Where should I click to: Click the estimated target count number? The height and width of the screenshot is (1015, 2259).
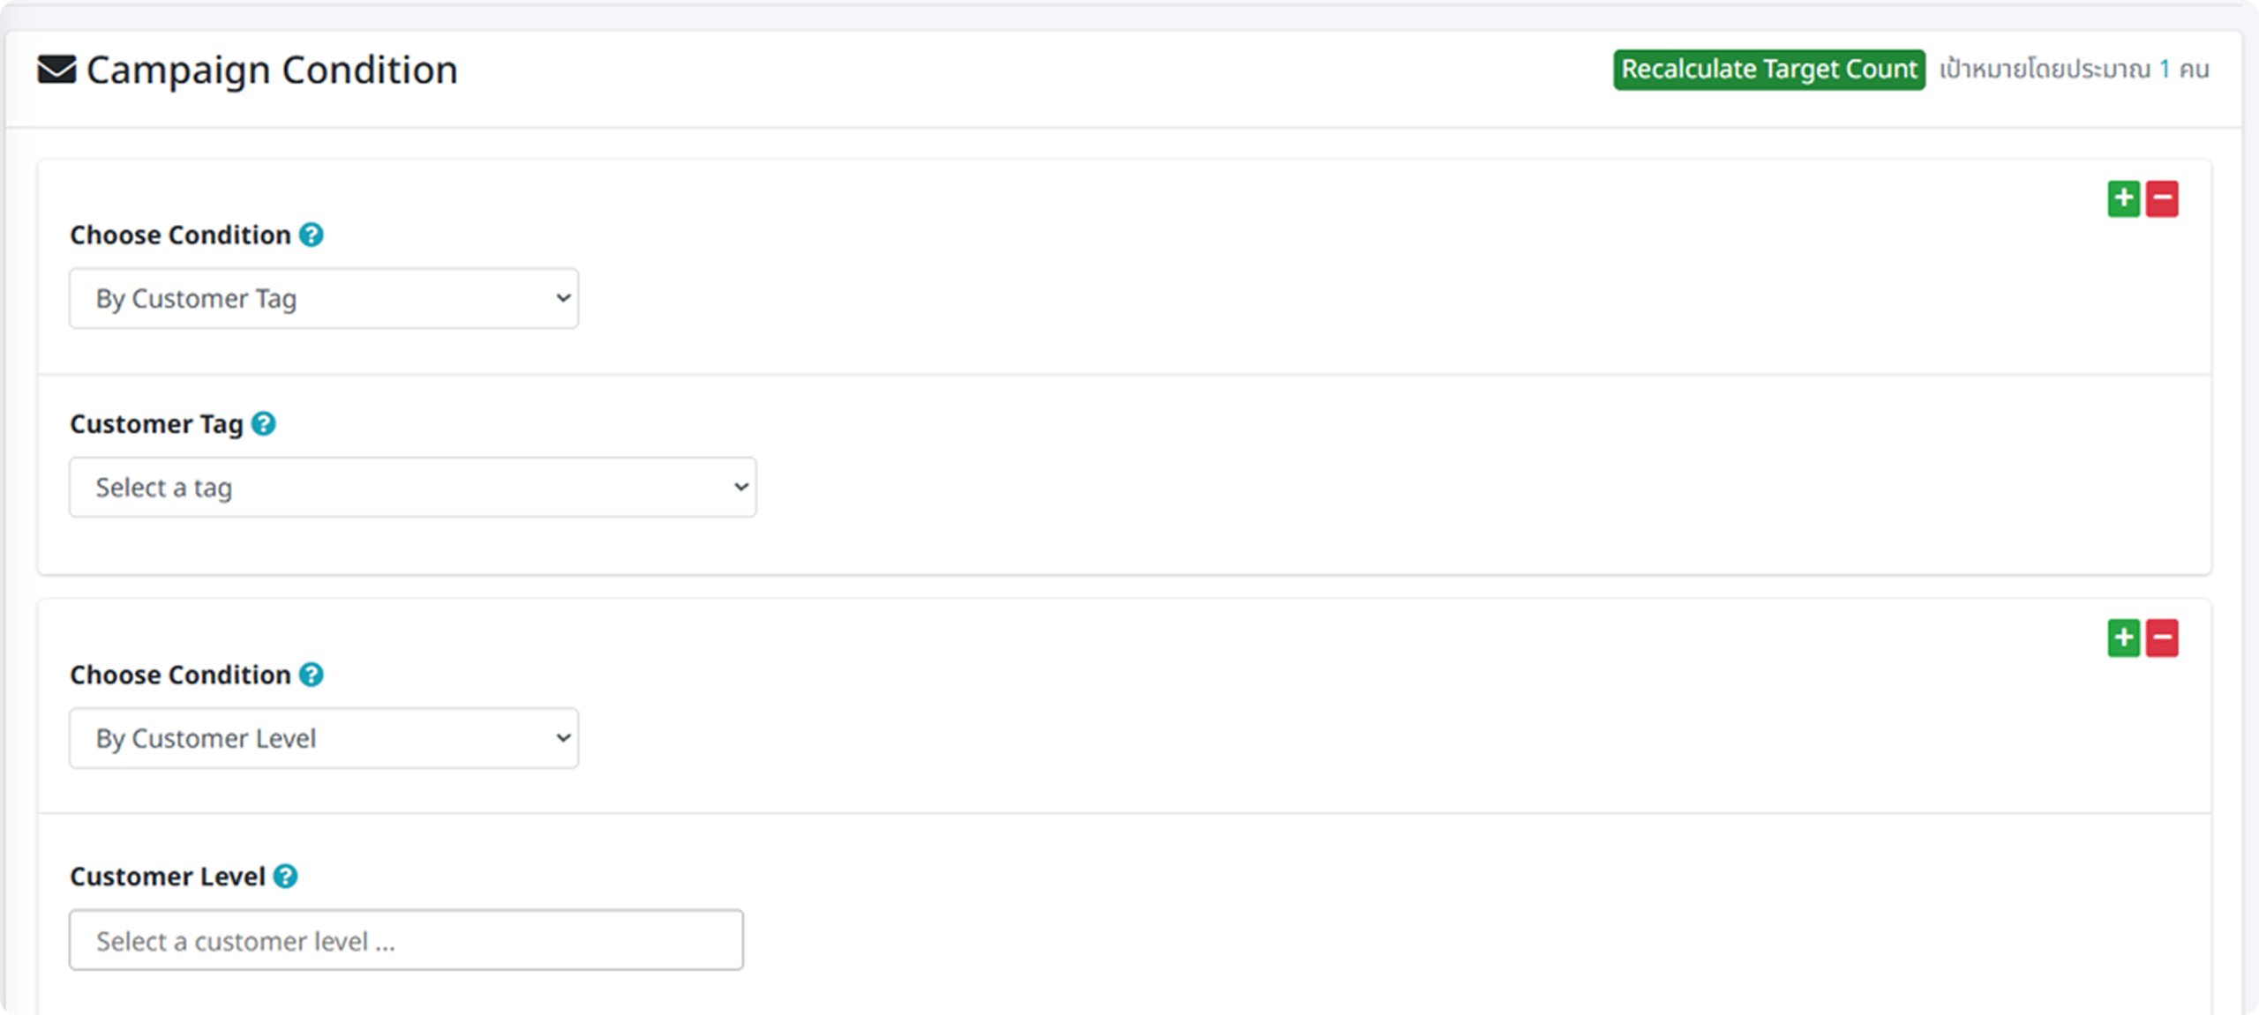click(2164, 70)
